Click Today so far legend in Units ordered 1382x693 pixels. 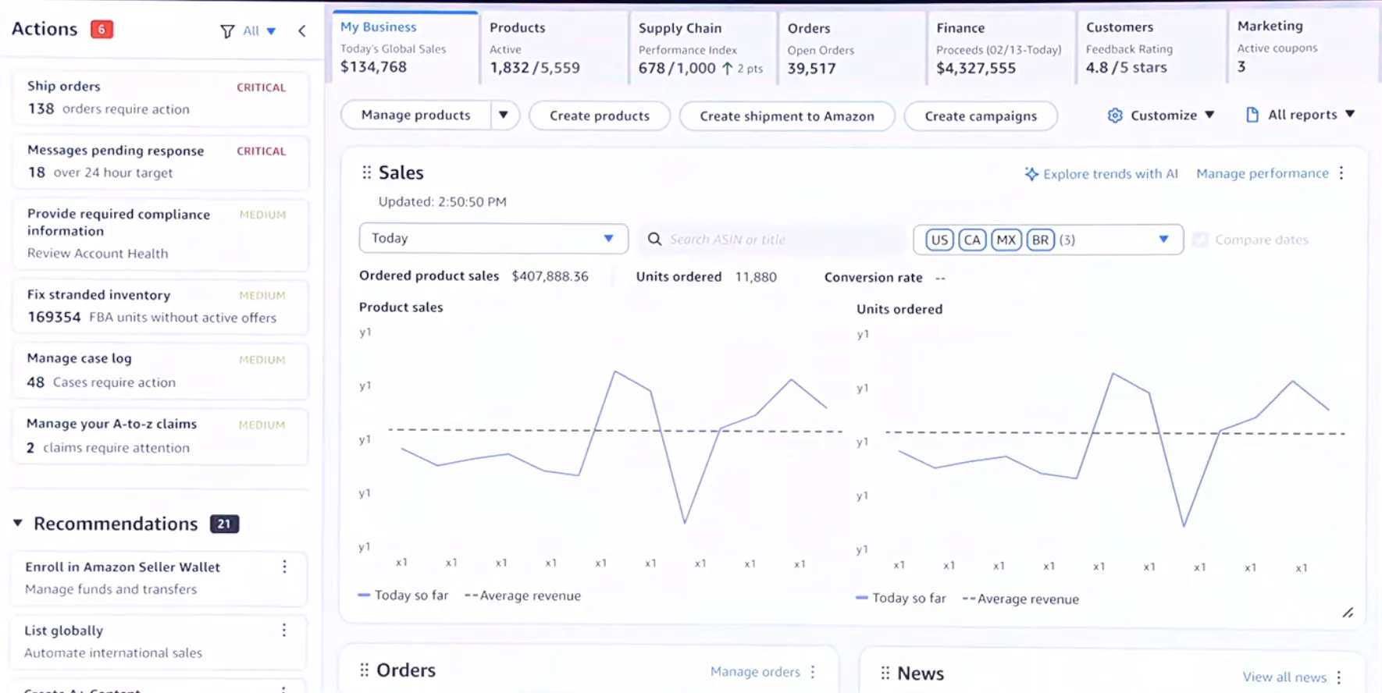tap(900, 598)
